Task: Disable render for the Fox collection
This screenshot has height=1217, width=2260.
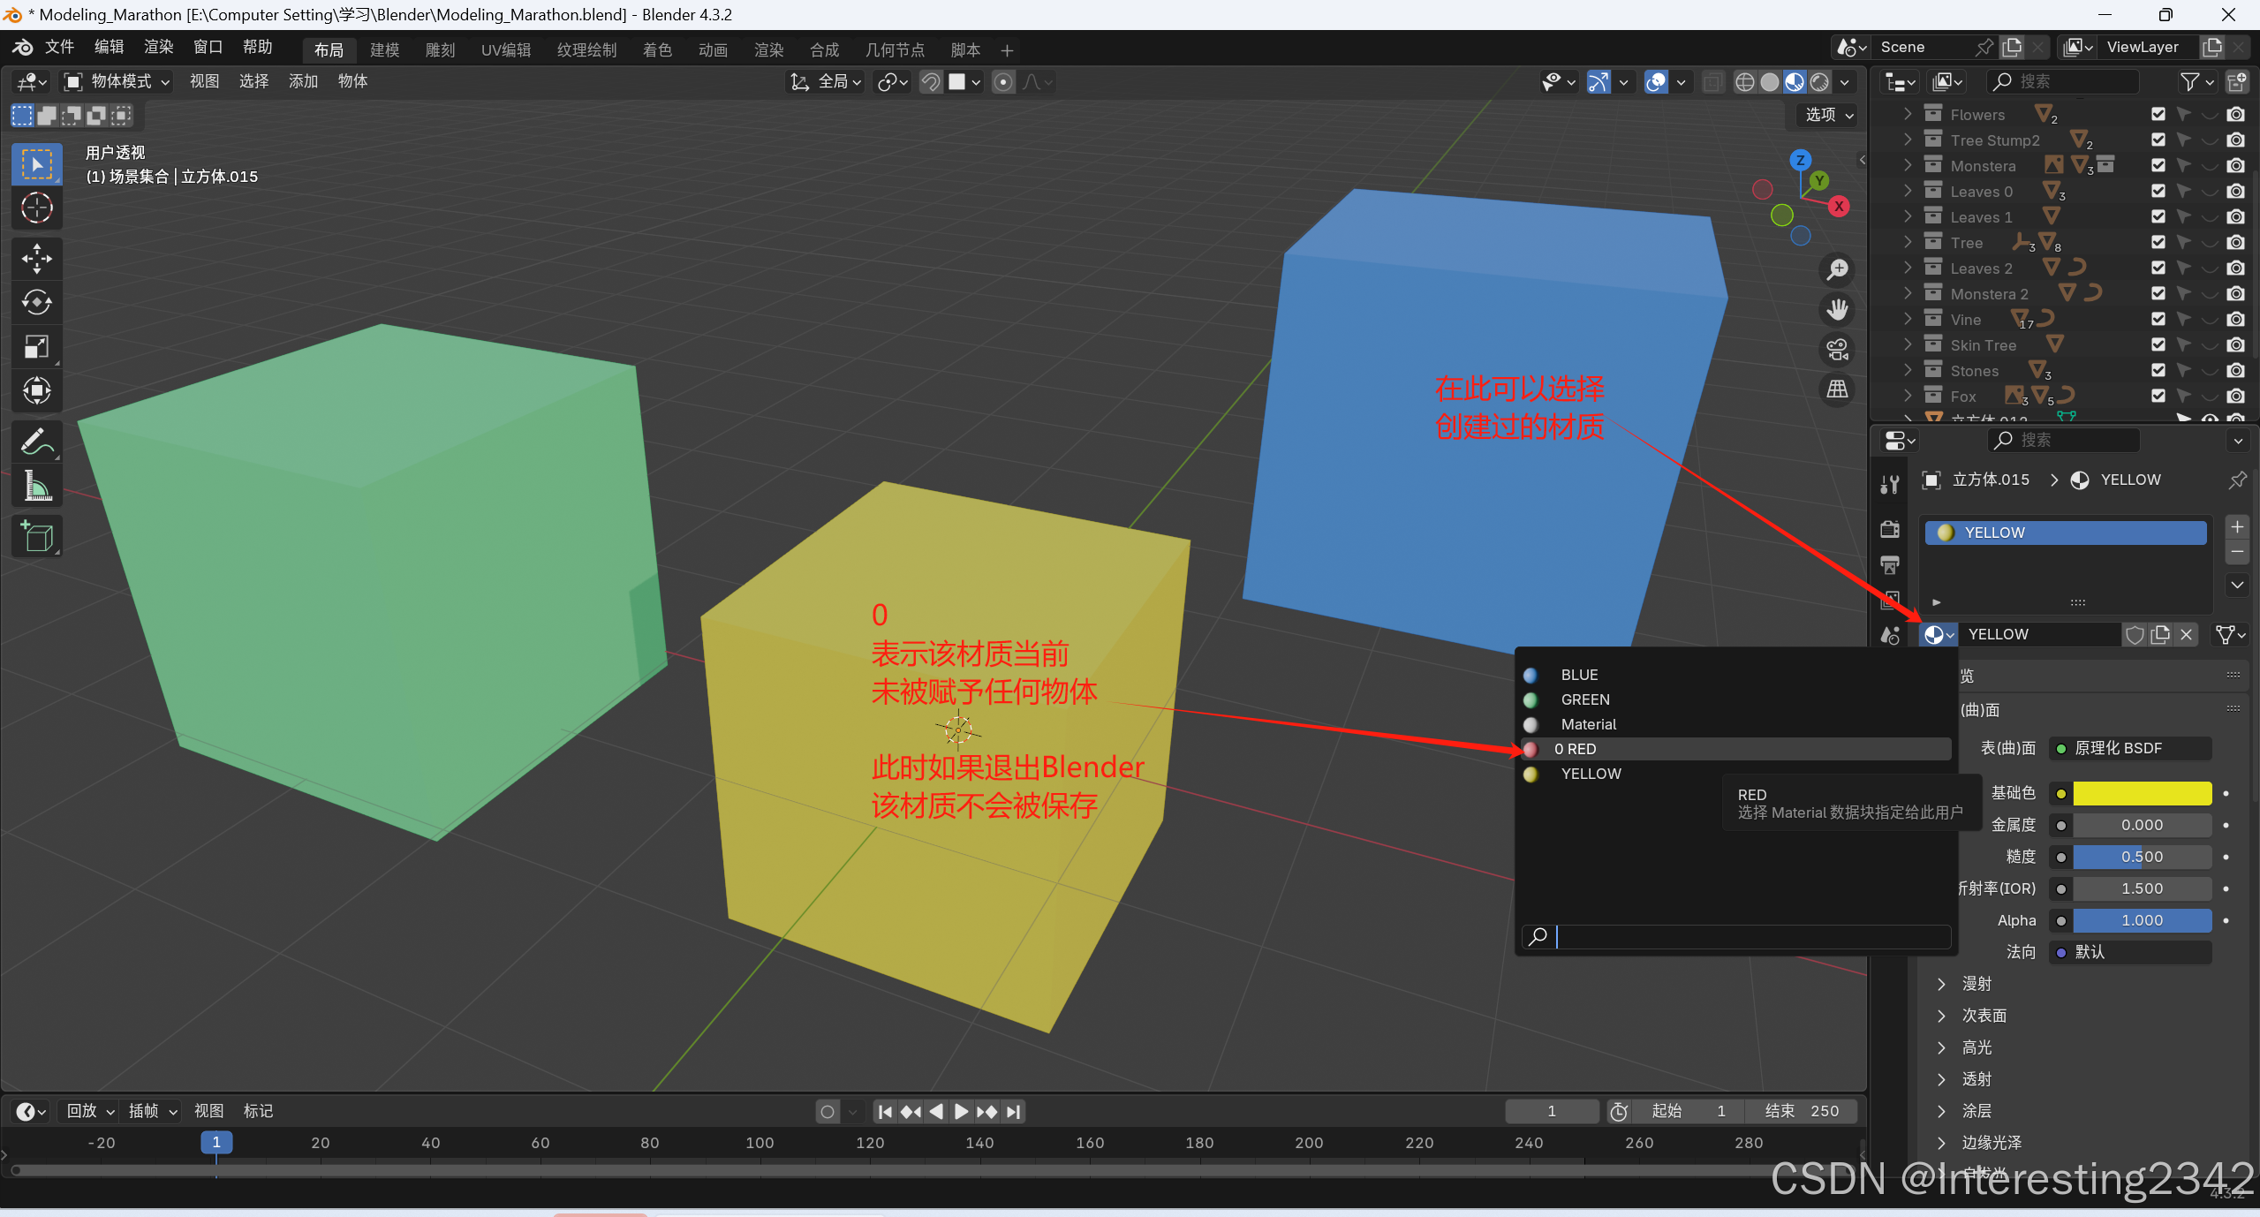Action: (2235, 396)
